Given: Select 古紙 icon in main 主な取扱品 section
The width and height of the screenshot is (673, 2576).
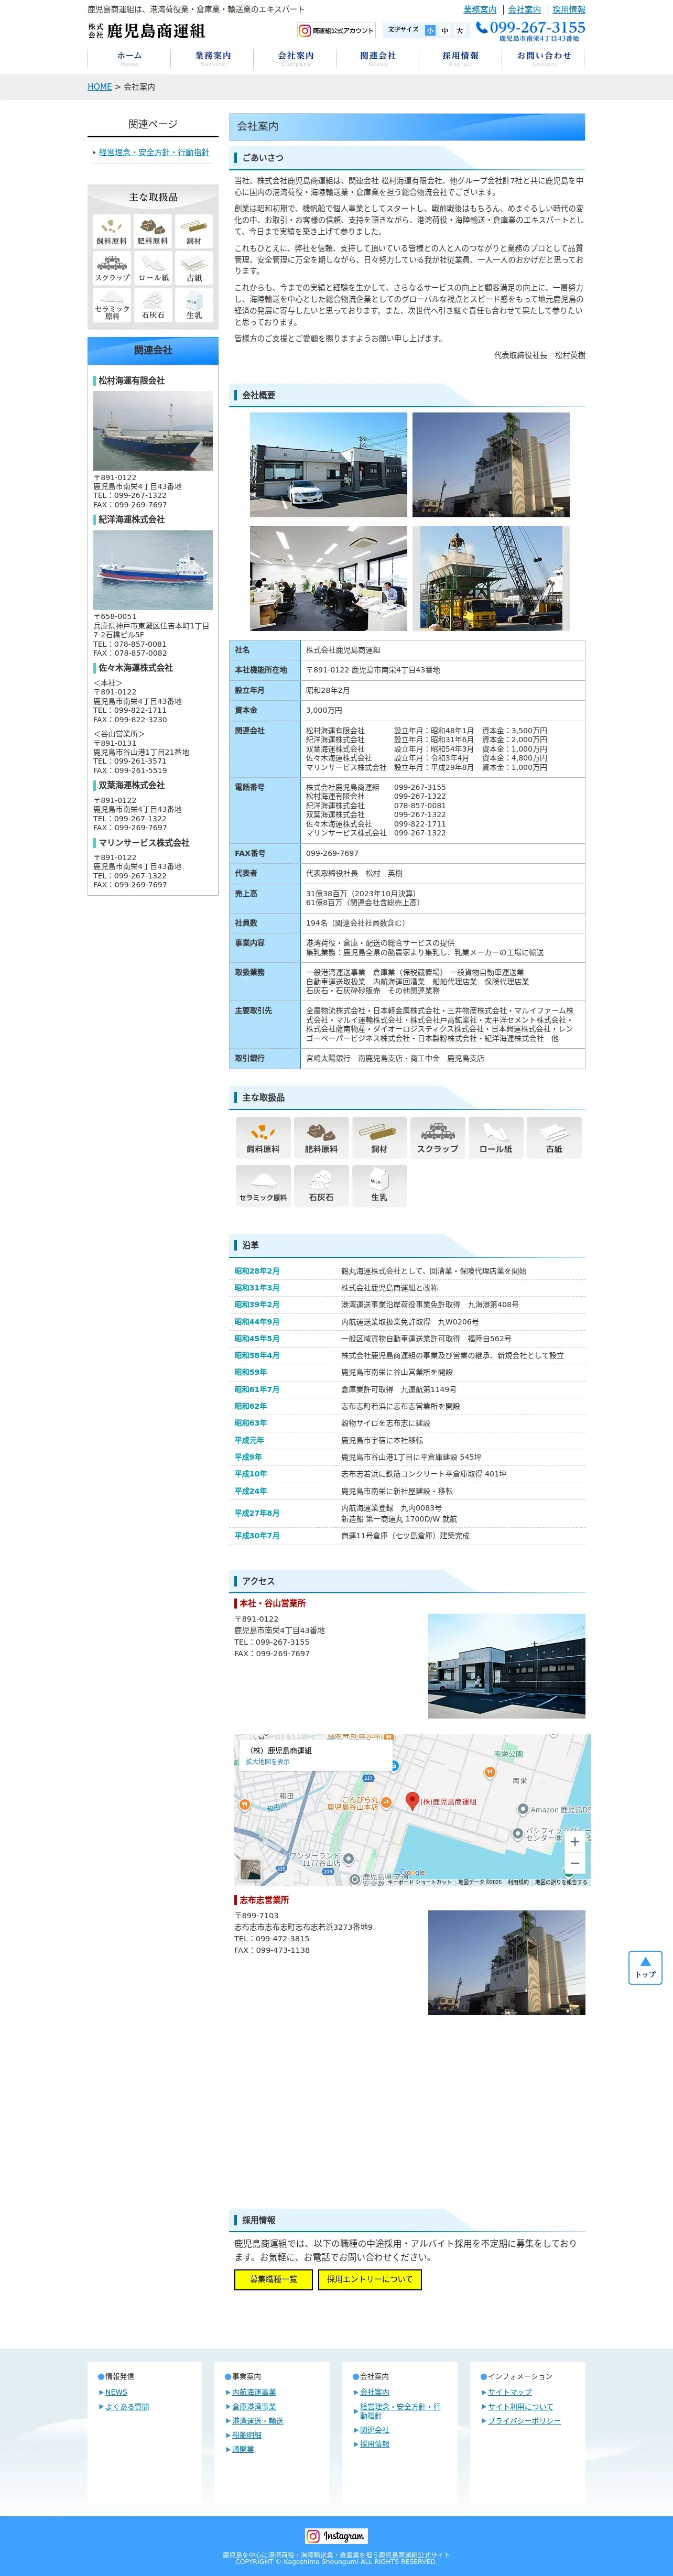Looking at the screenshot, I should coord(554,1138).
